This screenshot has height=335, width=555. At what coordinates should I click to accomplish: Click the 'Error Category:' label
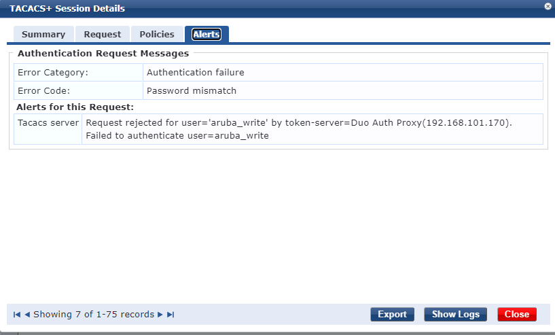(x=53, y=72)
